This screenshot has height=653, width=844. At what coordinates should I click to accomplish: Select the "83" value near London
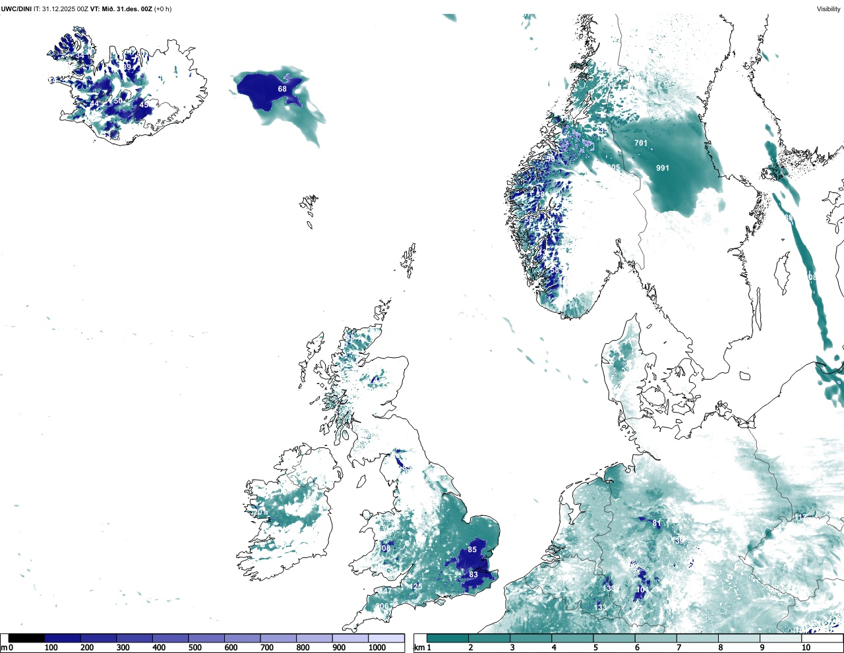473,575
